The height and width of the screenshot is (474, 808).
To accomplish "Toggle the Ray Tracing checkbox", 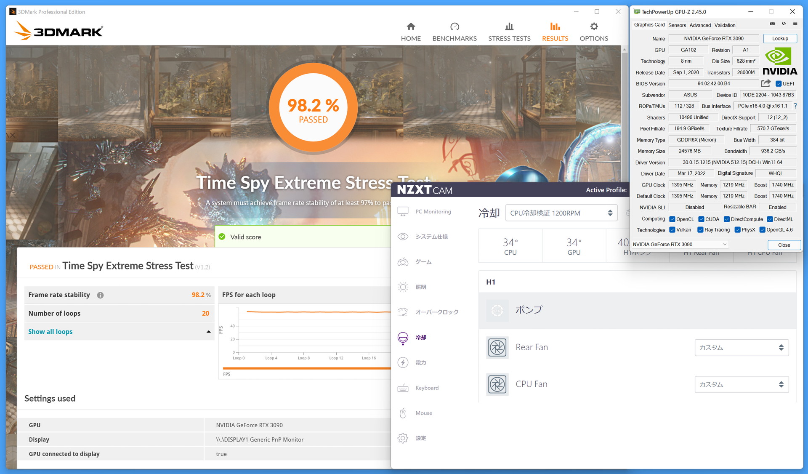I will pos(700,230).
